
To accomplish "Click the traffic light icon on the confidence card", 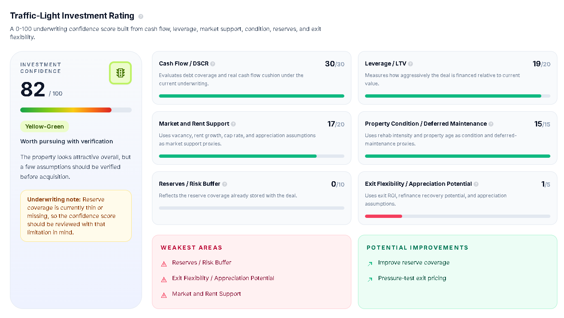I will [x=120, y=72].
